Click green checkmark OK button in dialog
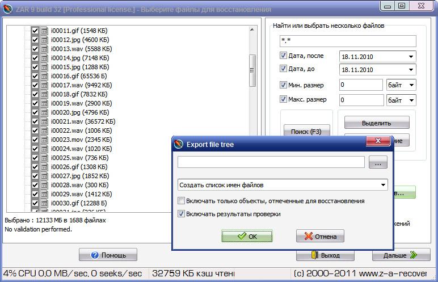The height and width of the screenshot is (282, 438). 247,236
